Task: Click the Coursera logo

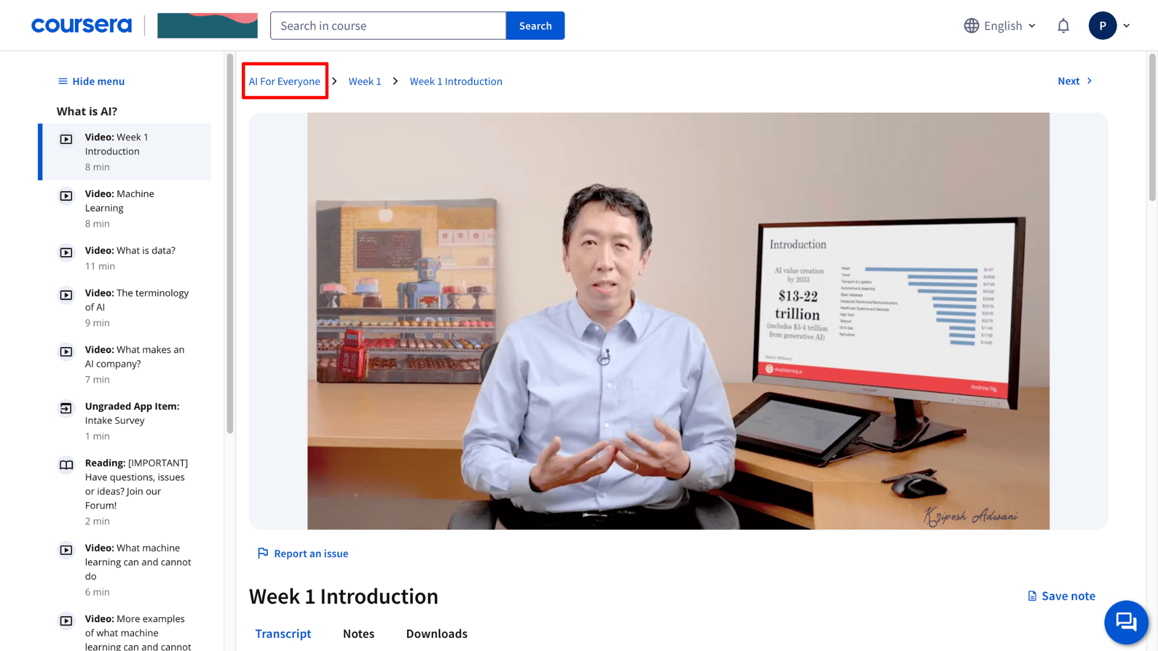Action: [x=81, y=25]
